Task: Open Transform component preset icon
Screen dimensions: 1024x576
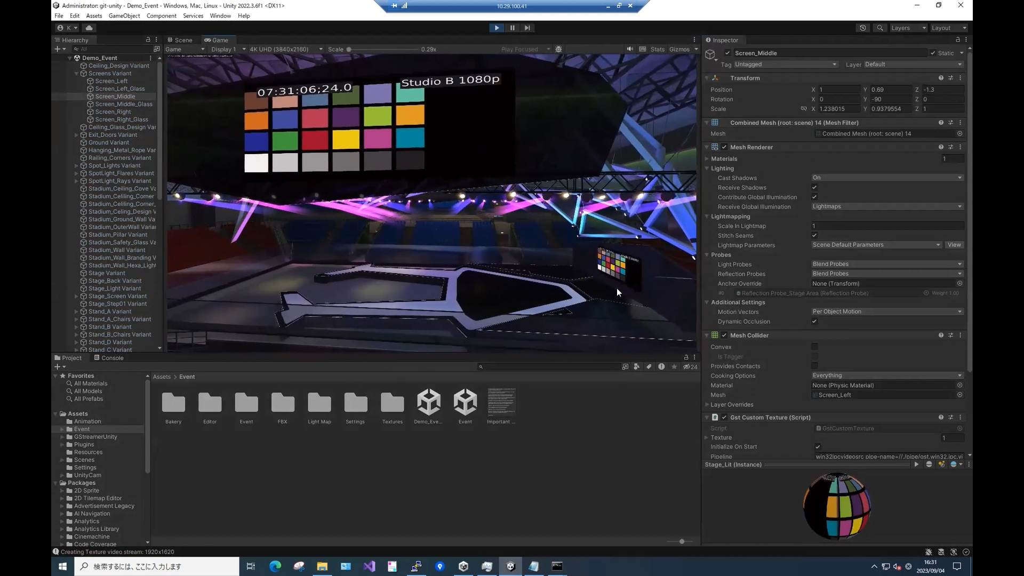Action: [950, 78]
